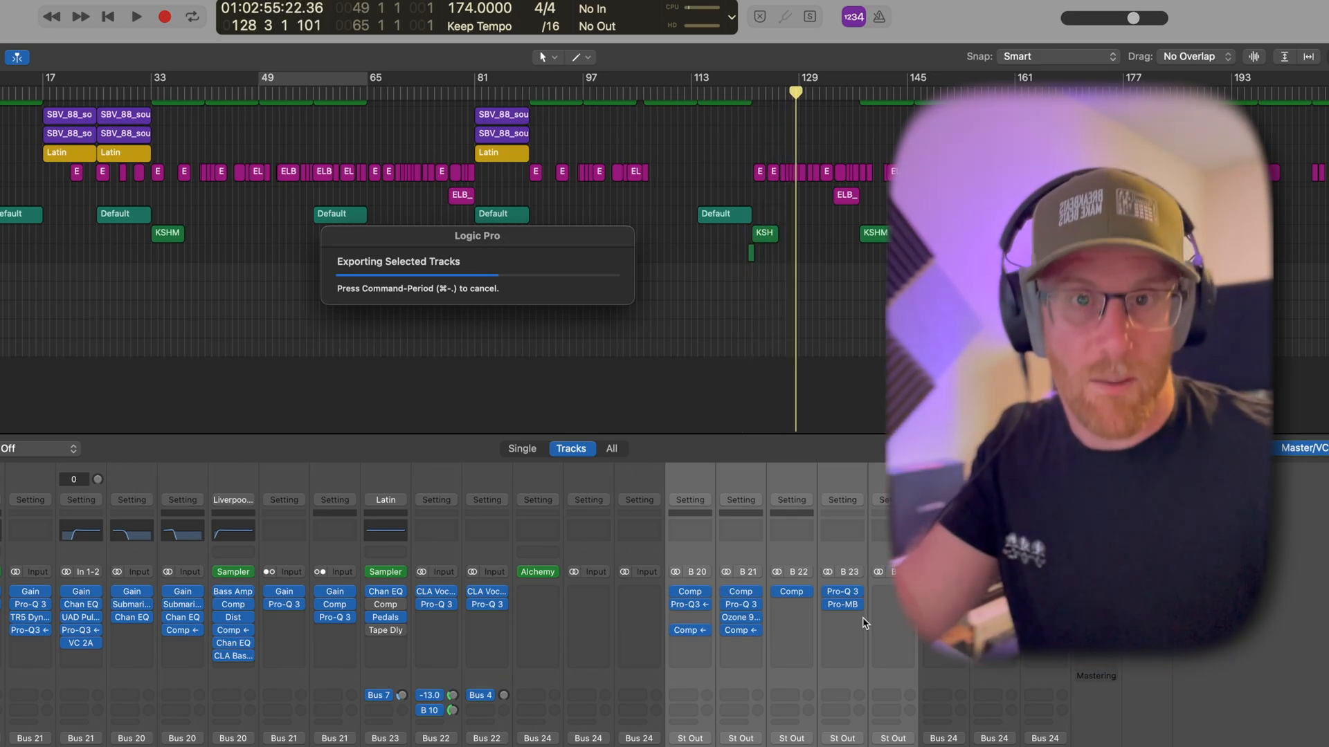Click the Solo S icon in control bar

810,17
